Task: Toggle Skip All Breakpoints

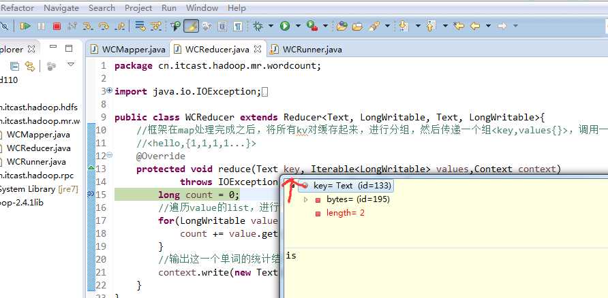Action: click(4, 27)
